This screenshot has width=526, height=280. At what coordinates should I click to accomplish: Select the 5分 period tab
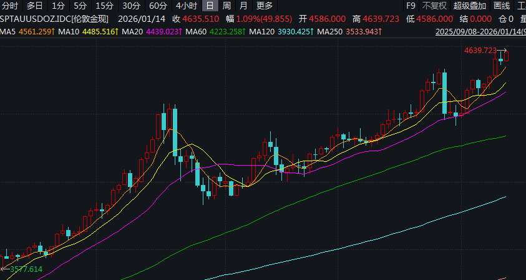tap(80, 6)
